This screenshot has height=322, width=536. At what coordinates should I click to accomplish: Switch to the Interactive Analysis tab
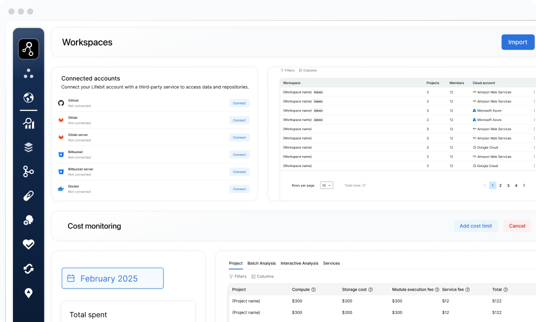[299, 263]
